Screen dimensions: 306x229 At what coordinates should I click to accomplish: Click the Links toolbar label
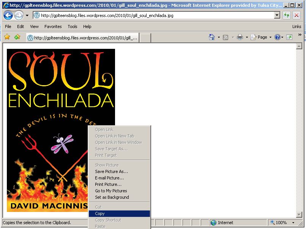pyautogui.click(x=297, y=26)
